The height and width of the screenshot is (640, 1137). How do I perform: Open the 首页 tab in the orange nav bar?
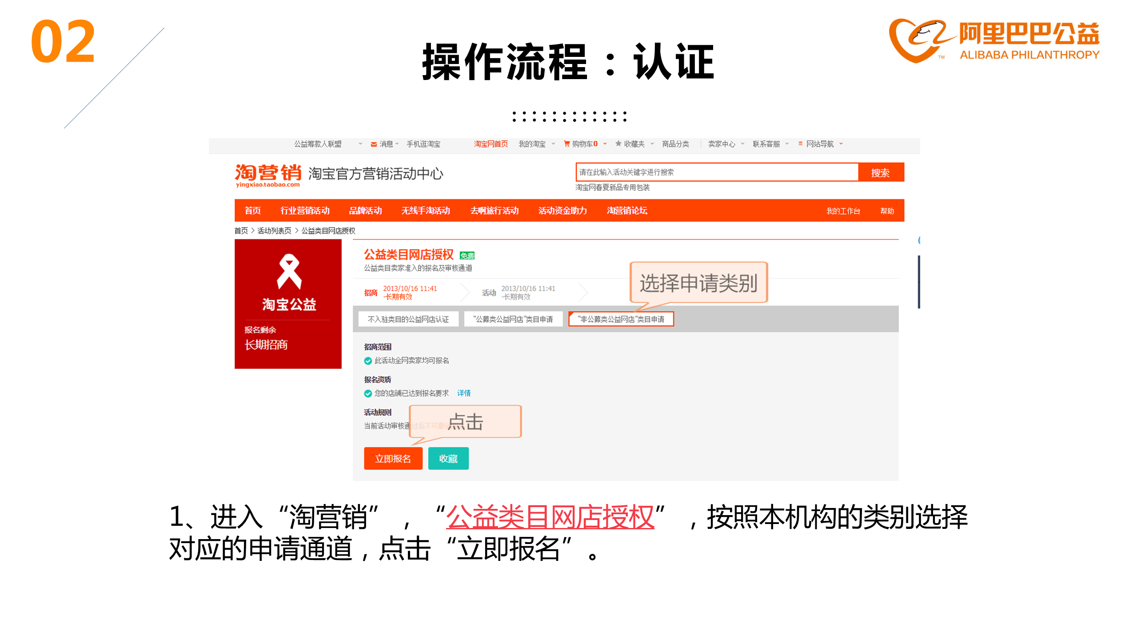pos(252,211)
